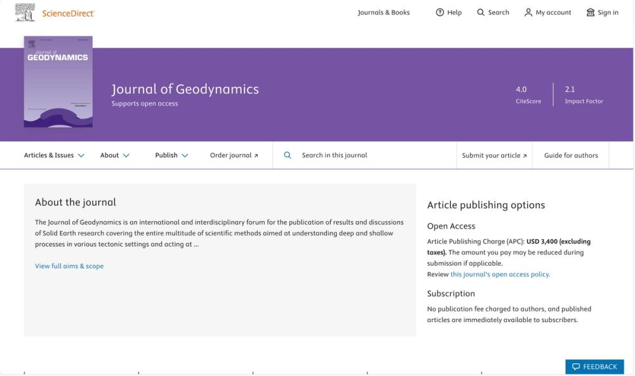Image resolution: width=635 pixels, height=376 pixels.
Task: Open Journals & Books
Action: coord(384,13)
